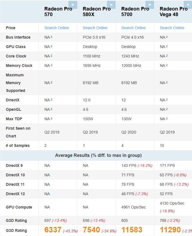Image resolution: width=192 pixels, height=236 pixels.
Task: Click Search Online under Radeon Pro 5700
Action: [x=134, y=28]
